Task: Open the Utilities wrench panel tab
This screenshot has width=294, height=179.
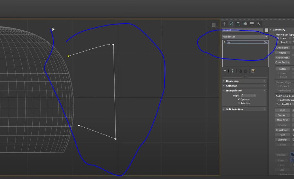Action: (259, 24)
